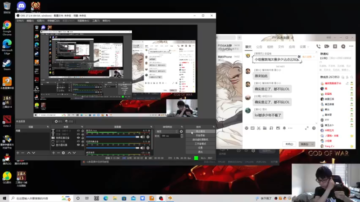Viewport: 360px width, 202px height.
Task: Open the 渐变 transition type dropdown
Action: (166, 132)
